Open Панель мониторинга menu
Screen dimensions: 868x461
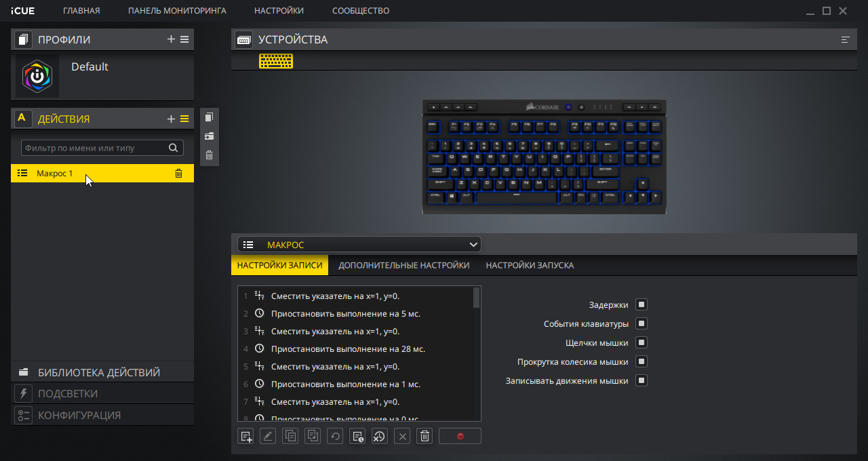[177, 11]
